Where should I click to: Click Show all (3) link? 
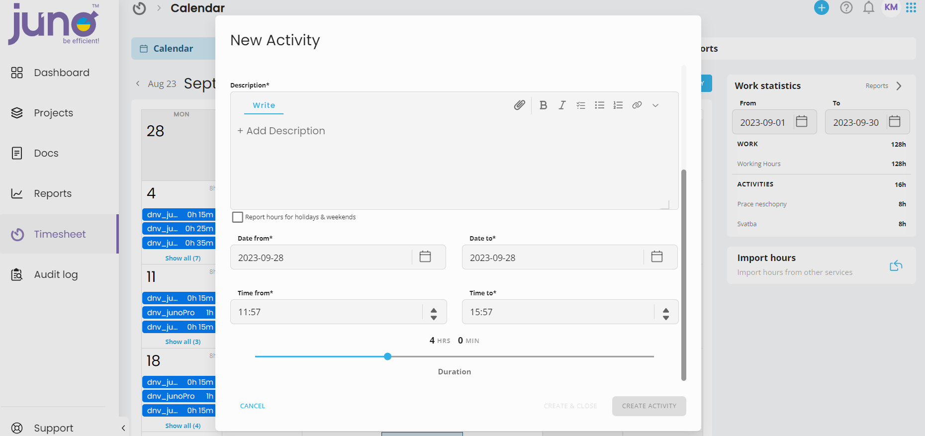click(x=183, y=342)
